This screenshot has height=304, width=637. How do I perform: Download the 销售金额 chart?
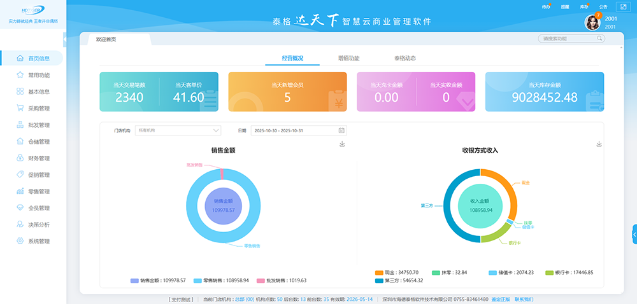point(342,144)
